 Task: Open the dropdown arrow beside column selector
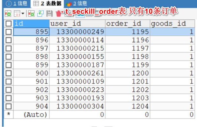tap(23, 13)
